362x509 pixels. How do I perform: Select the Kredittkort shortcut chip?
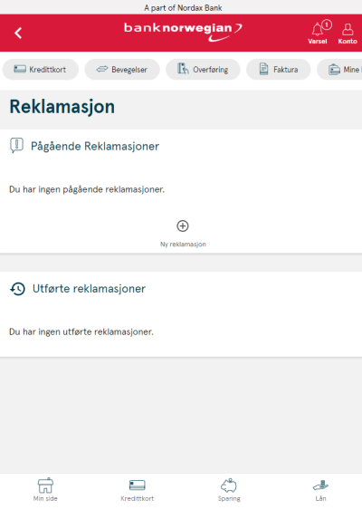[x=41, y=70]
